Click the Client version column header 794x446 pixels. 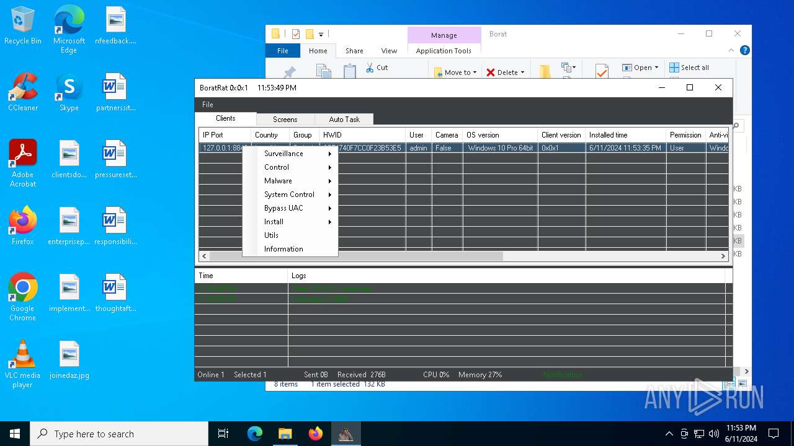coord(561,135)
